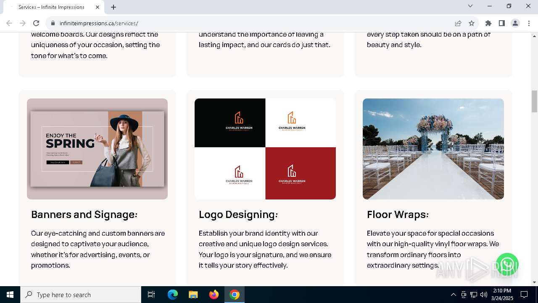538x303 pixels.
Task: Toggle the browser side panel icon
Action: pyautogui.click(x=502, y=23)
